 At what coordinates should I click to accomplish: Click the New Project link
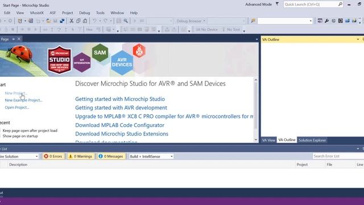tap(16, 93)
